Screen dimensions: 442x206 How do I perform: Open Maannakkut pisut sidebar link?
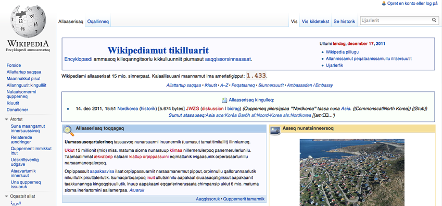click(x=23, y=78)
